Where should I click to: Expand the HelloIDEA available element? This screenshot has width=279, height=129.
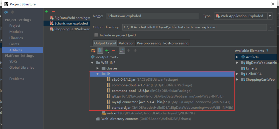(237, 74)
